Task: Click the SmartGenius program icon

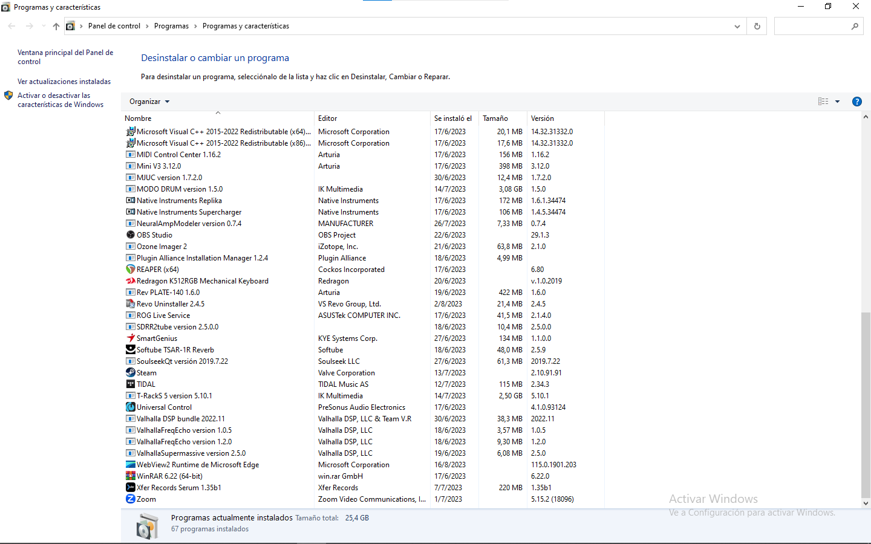Action: [130, 338]
